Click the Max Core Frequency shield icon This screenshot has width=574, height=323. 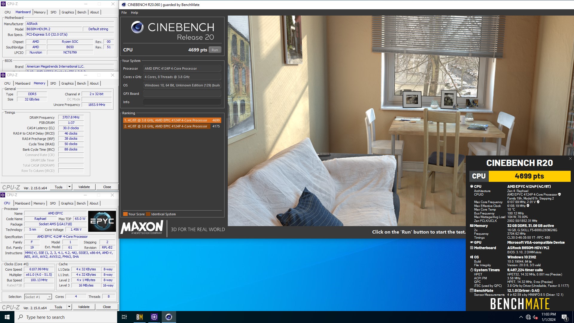[538, 202]
